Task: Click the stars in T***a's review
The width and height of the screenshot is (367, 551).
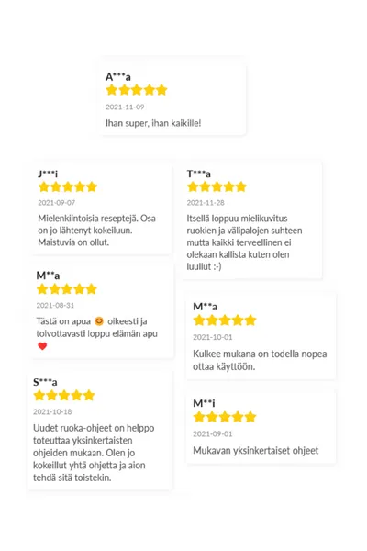Action: (x=217, y=186)
